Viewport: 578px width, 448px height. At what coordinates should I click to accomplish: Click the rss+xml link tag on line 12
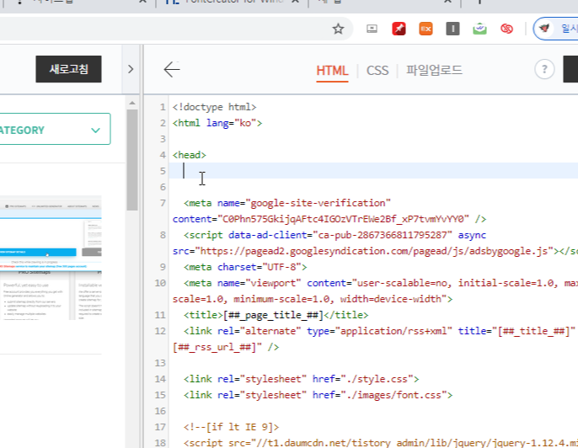(374, 339)
